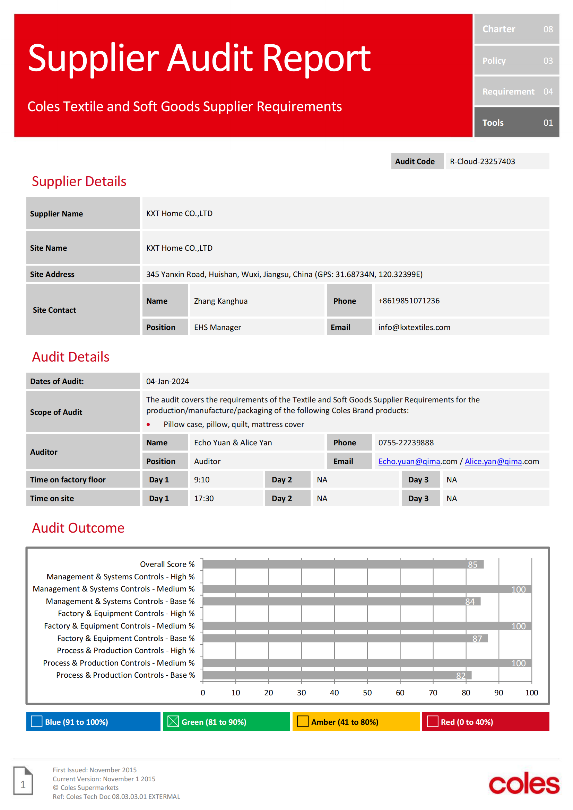Click the site contact email info@kxtextiles.com

tap(414, 327)
